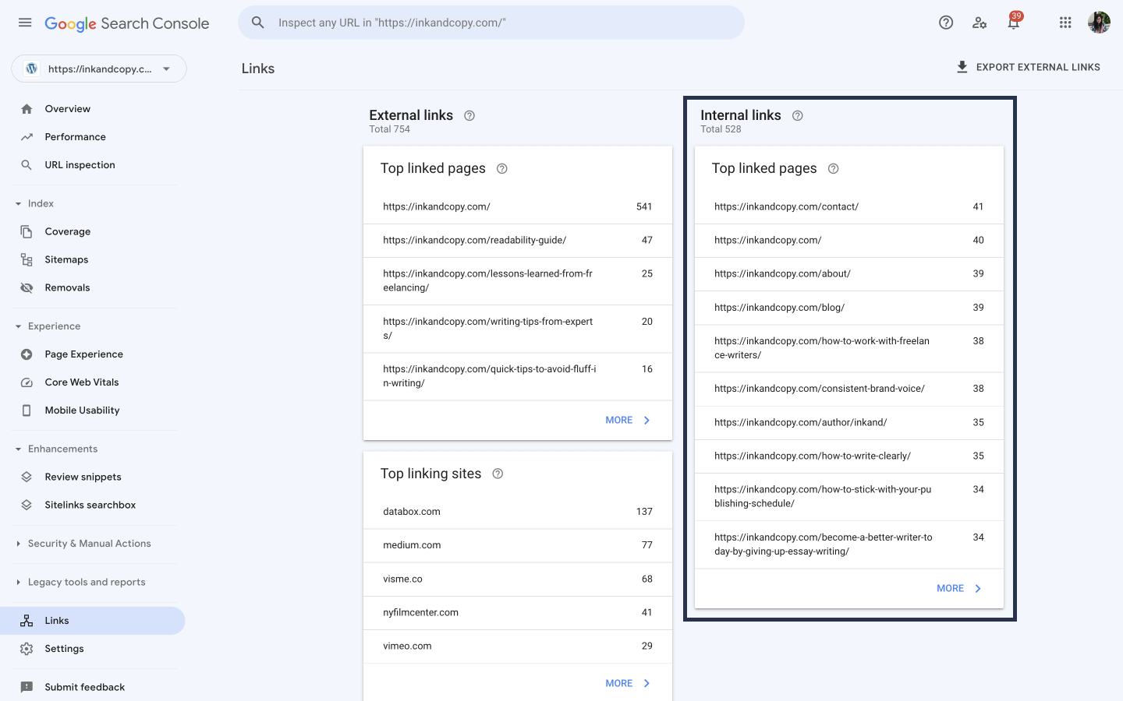Click the help icon beside Internal links
The image size is (1123, 701).
tap(797, 116)
